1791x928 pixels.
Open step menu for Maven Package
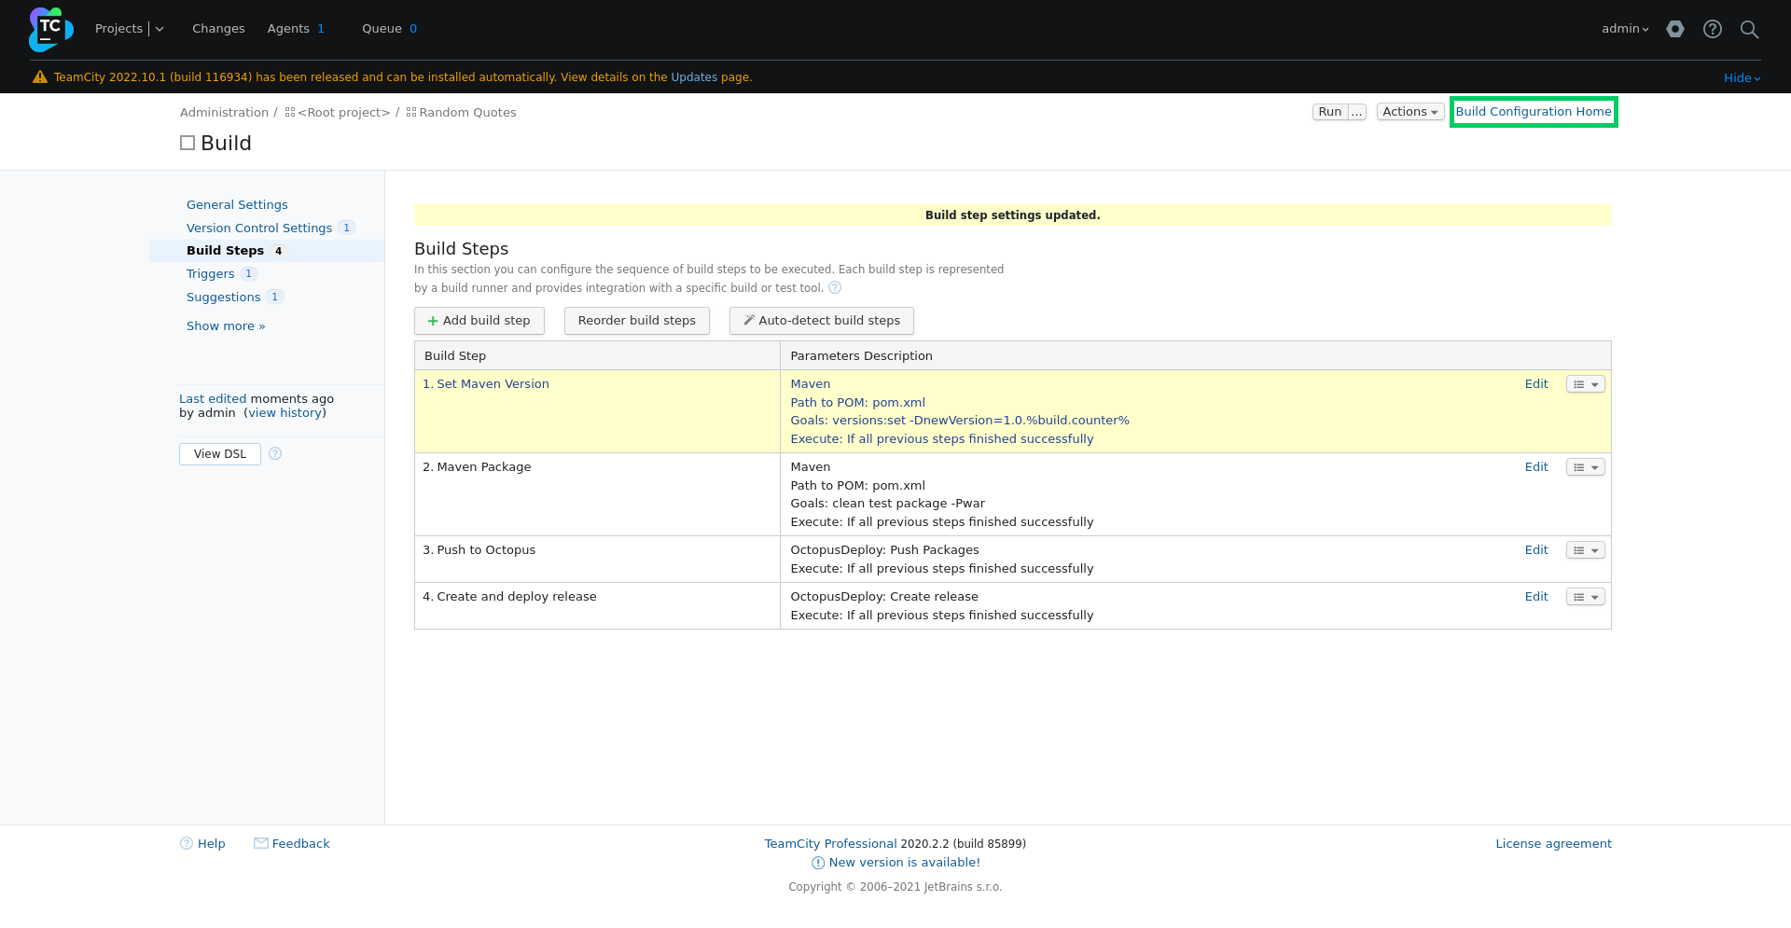[1585, 467]
